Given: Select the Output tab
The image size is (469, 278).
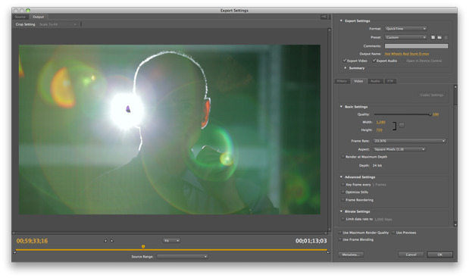Looking at the screenshot, I should [39, 17].
